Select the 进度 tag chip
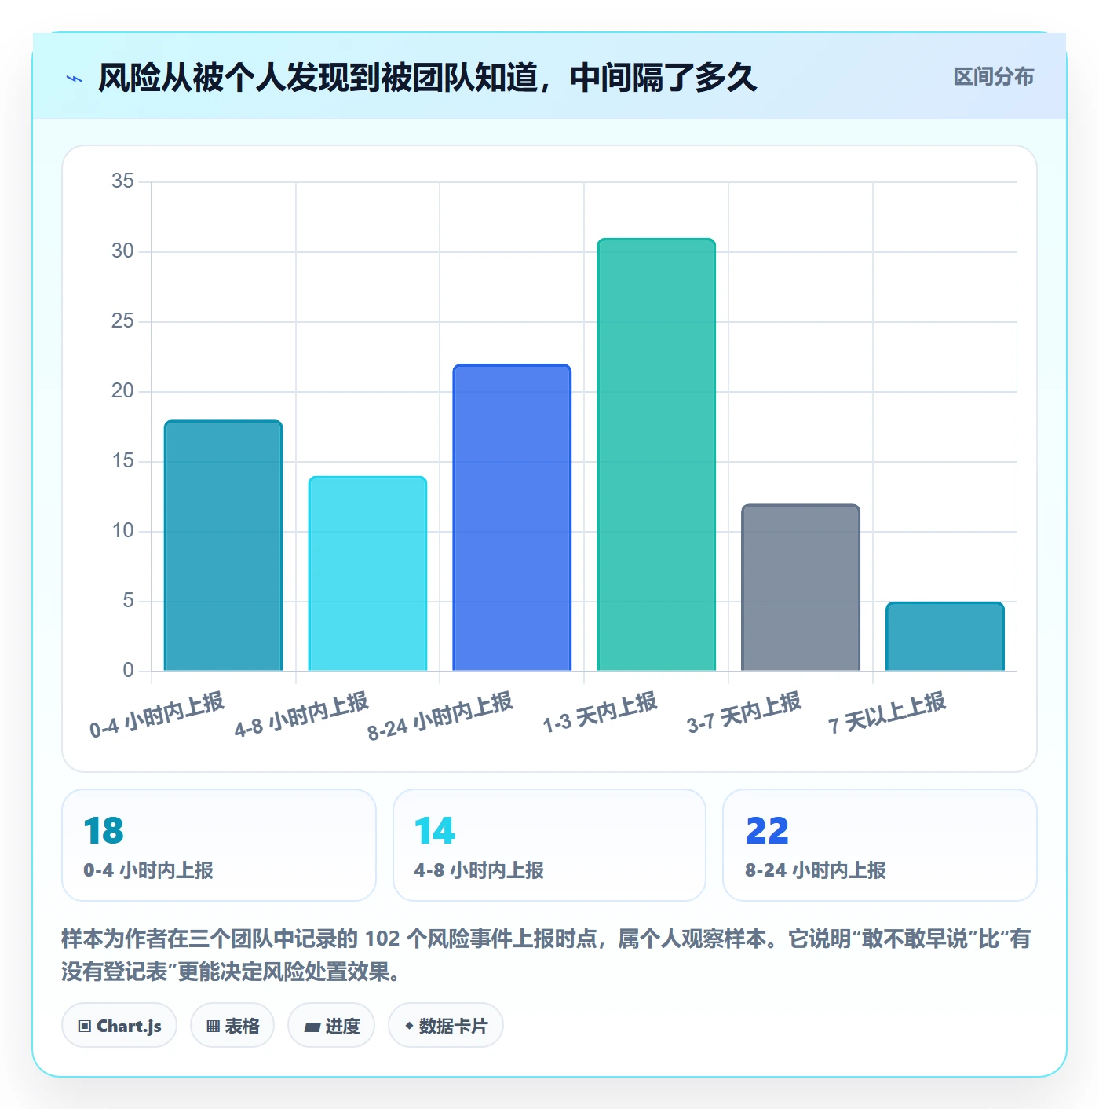Image resolution: width=1099 pixels, height=1109 pixels. pyautogui.click(x=331, y=1026)
